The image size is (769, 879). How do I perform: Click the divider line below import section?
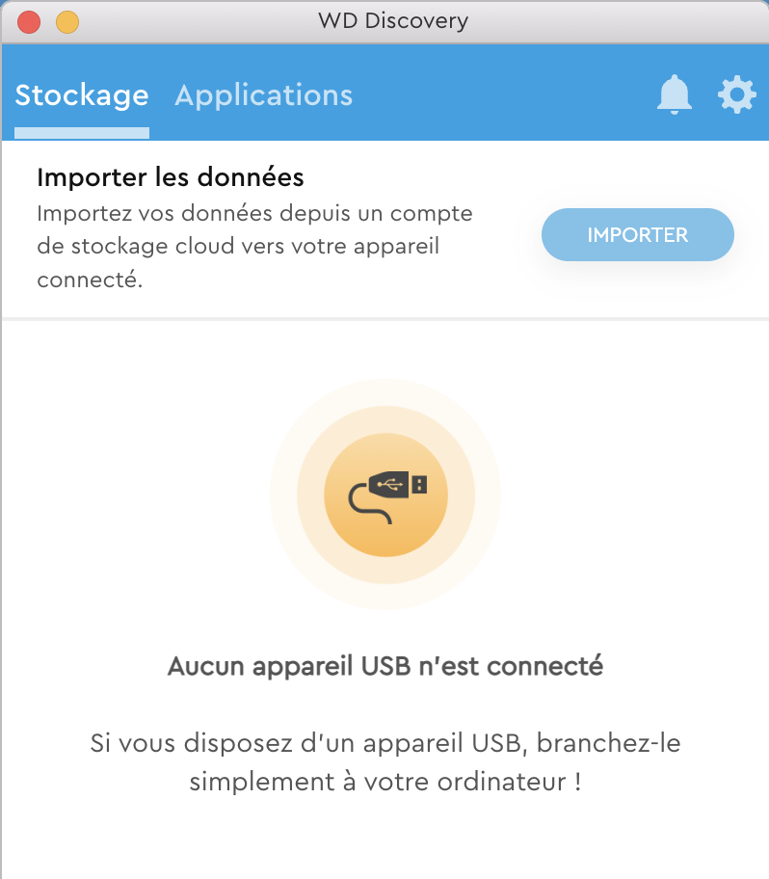(x=385, y=318)
